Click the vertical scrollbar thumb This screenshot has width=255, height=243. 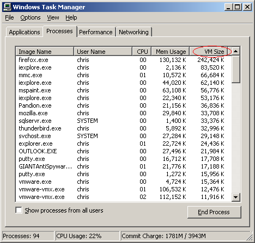[x=236, y=70]
